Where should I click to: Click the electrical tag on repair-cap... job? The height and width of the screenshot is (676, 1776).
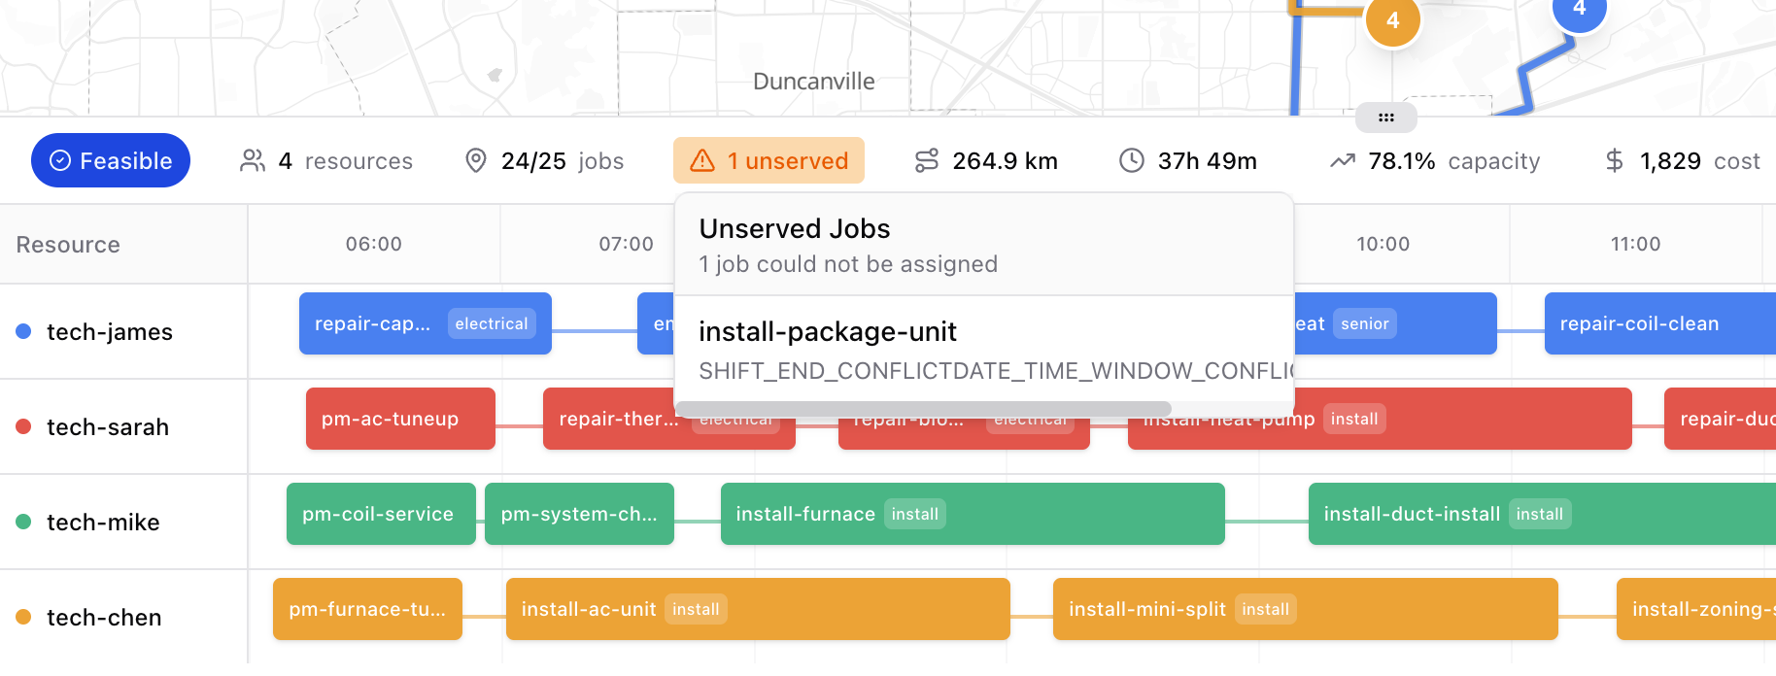pos(492,323)
